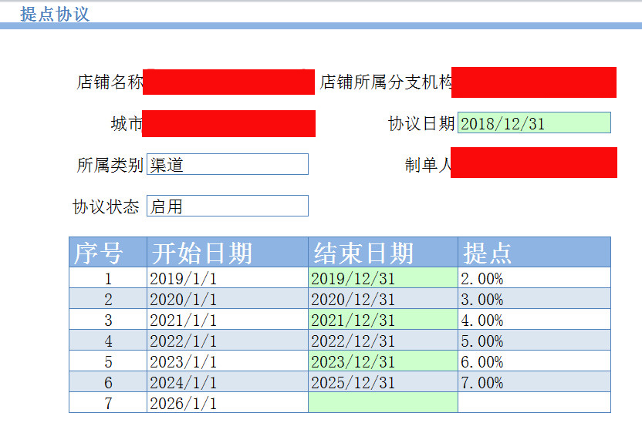Click the 协议状态 label
Viewport: 642px width, 443px height.
(x=106, y=206)
